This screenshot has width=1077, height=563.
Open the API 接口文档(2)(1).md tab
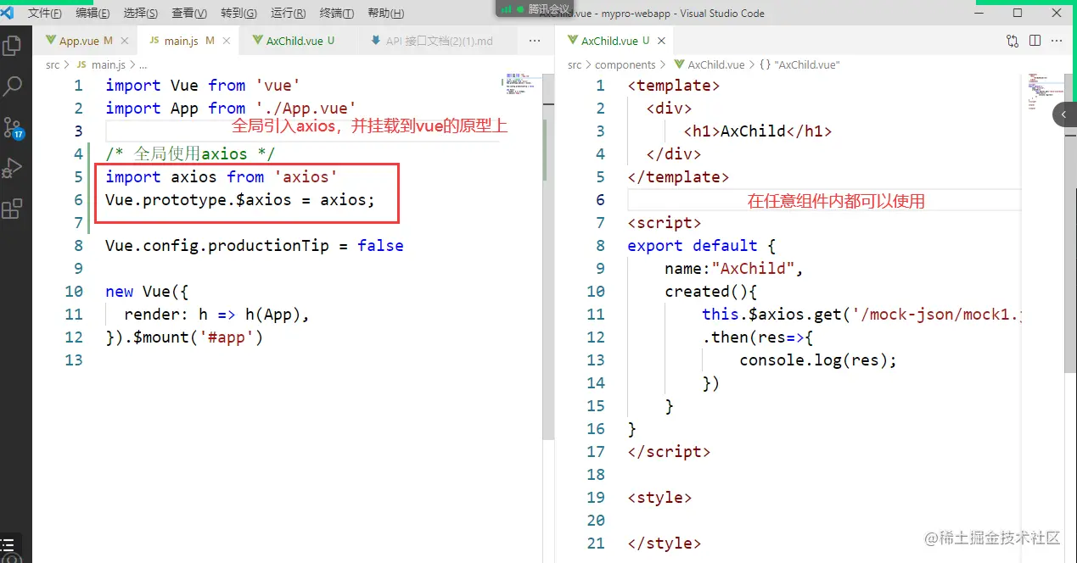[x=439, y=41]
